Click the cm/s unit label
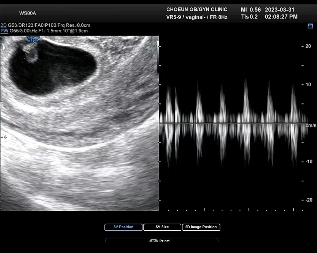The width and height of the screenshot is (317, 253). [x=311, y=125]
